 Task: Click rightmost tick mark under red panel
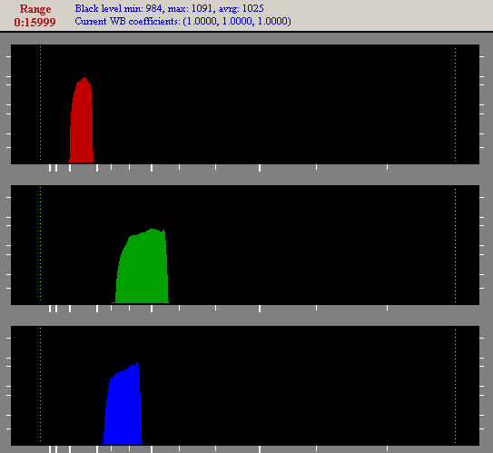coord(387,167)
